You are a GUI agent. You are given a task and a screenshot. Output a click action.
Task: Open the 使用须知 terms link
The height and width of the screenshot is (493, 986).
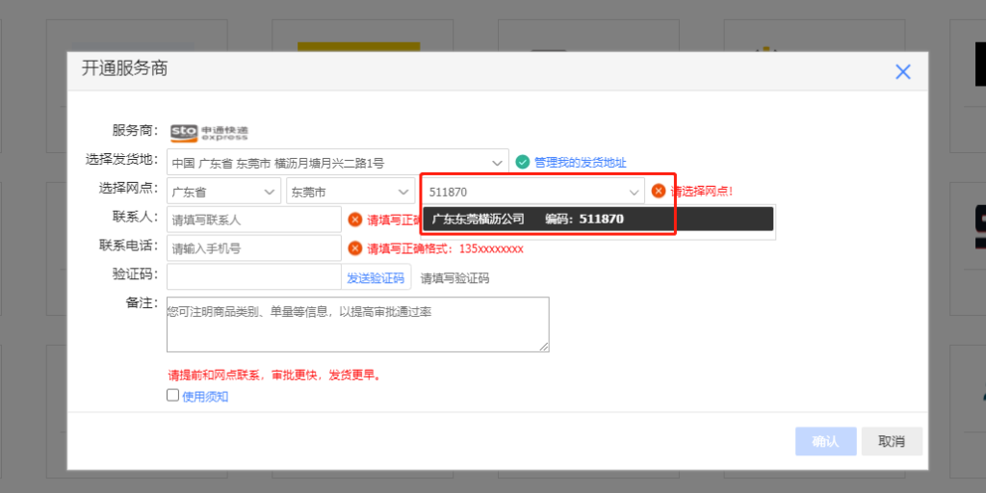[x=205, y=396]
